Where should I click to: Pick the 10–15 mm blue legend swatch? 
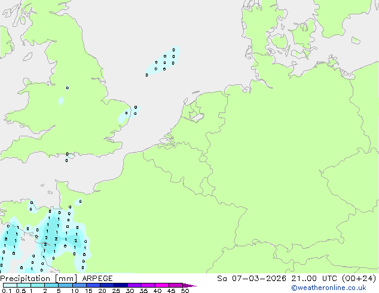tap(79, 285)
